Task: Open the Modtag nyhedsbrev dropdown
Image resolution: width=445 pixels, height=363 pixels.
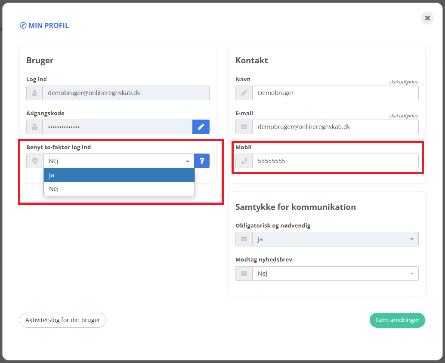Action: click(x=335, y=274)
